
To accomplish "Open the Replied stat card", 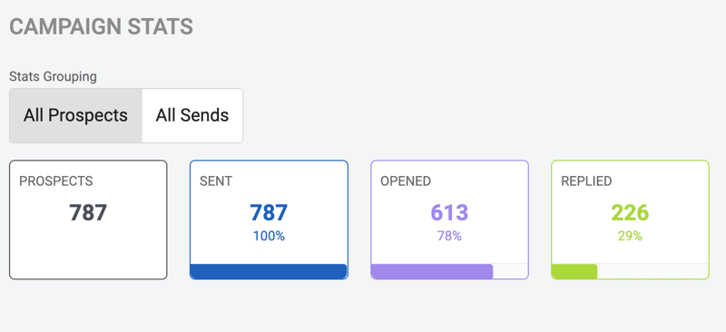I will pos(630,220).
